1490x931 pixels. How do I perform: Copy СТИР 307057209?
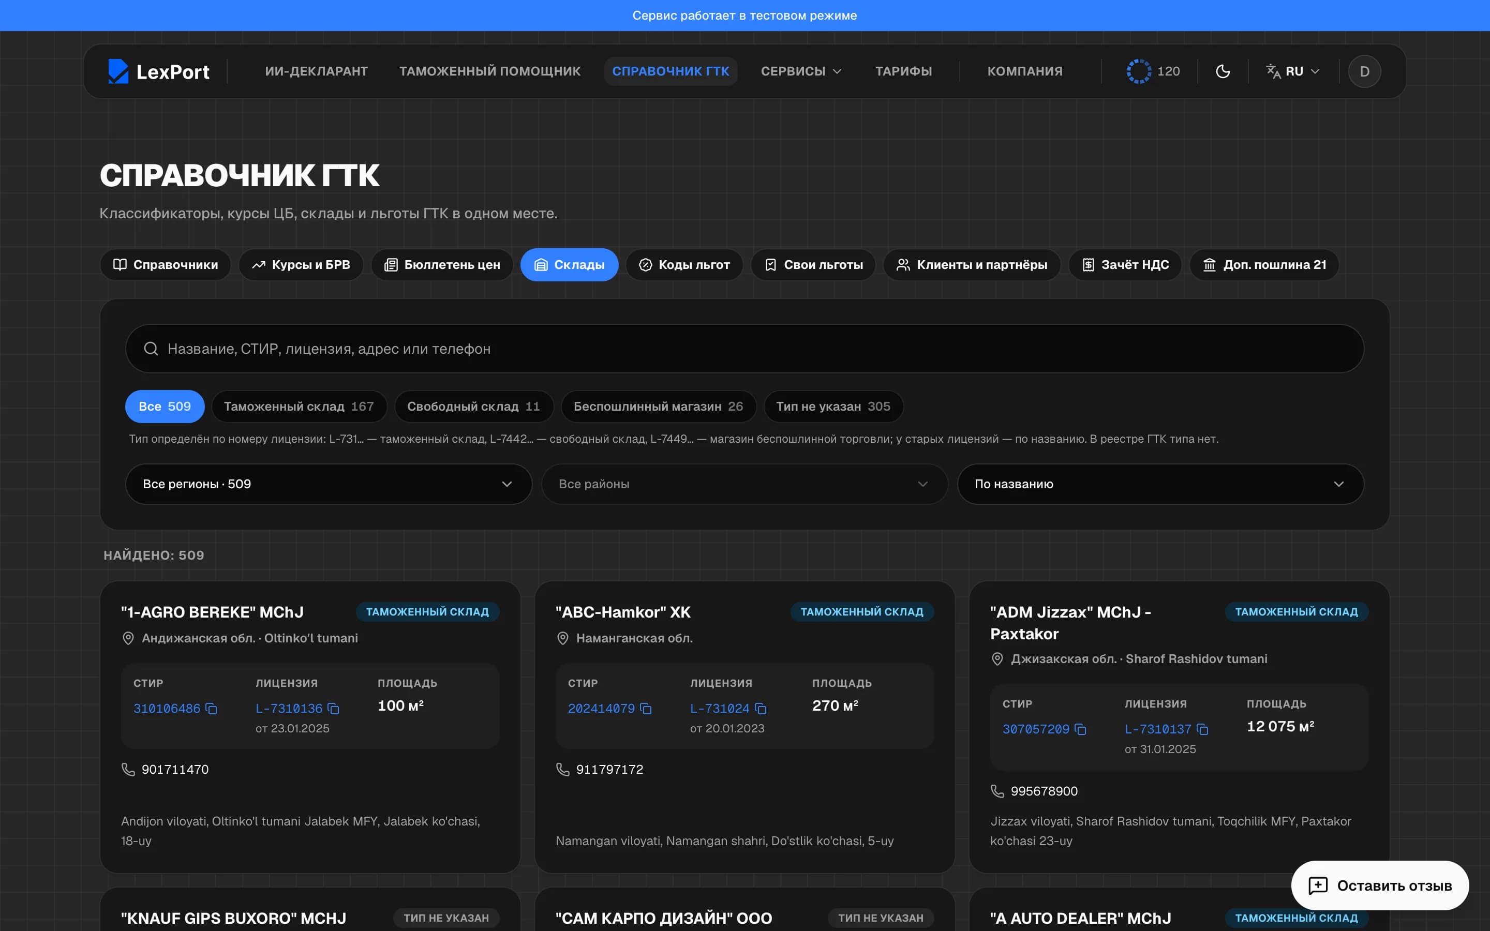pos(1081,730)
